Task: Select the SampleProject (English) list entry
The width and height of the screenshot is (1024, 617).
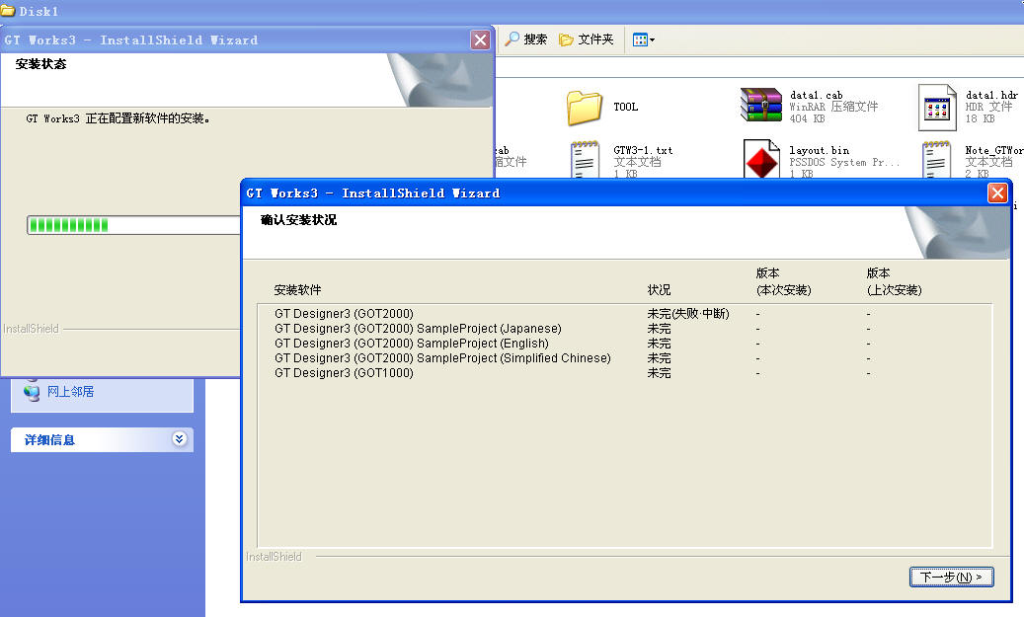Action: [x=411, y=344]
